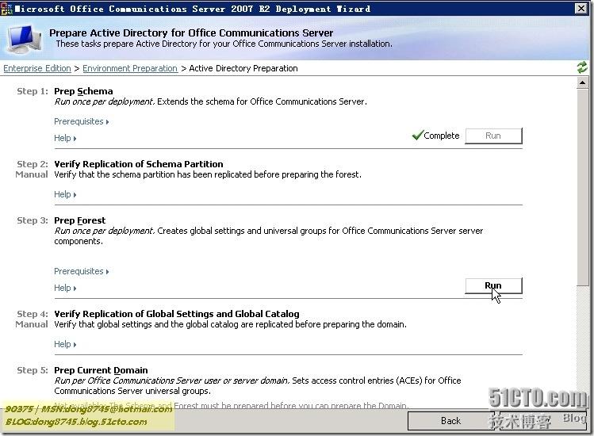The image size is (594, 436).
Task: Click Verify Replication of Global Settings title
Action: tap(177, 314)
